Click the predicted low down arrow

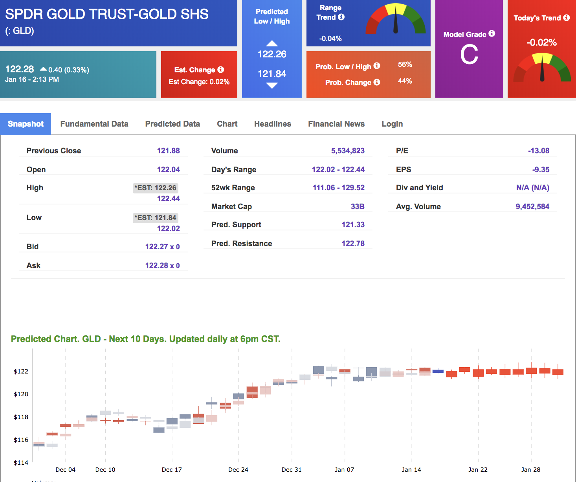click(x=272, y=85)
